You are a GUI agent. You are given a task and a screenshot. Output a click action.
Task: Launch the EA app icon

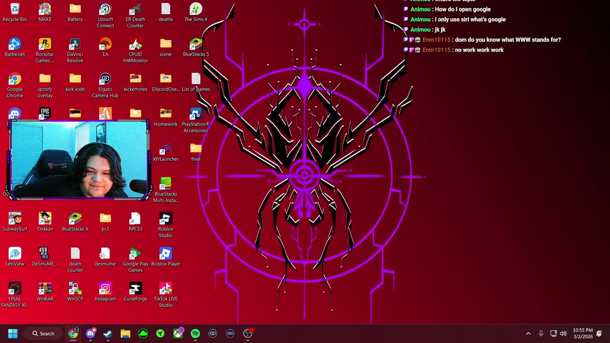point(105,48)
